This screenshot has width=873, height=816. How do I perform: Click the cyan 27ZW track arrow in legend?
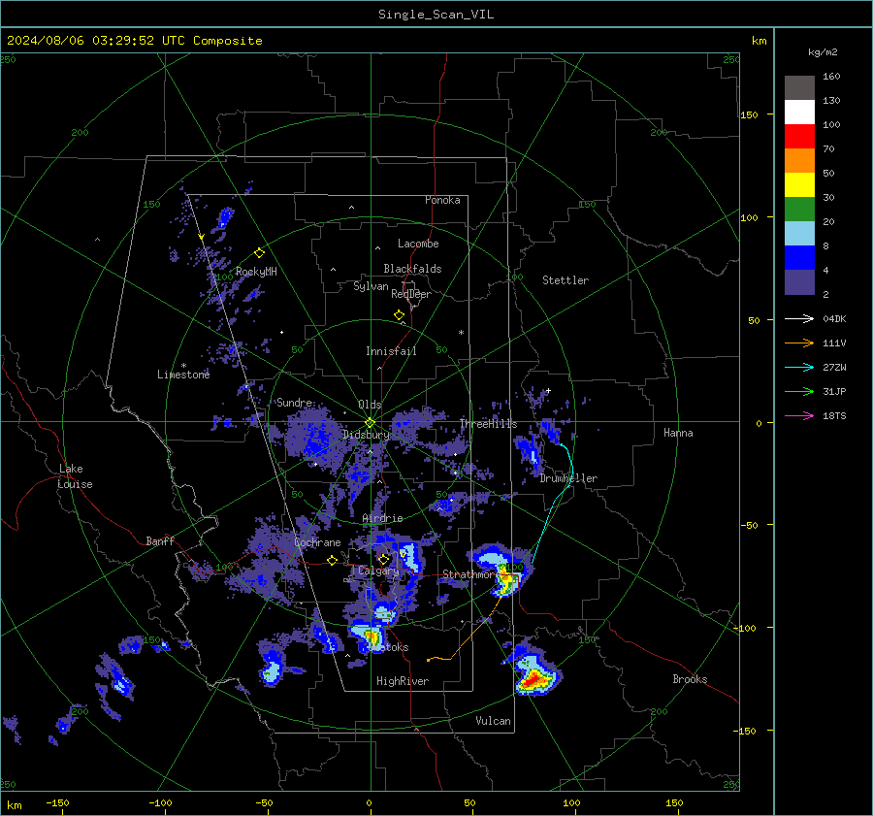[x=799, y=367]
